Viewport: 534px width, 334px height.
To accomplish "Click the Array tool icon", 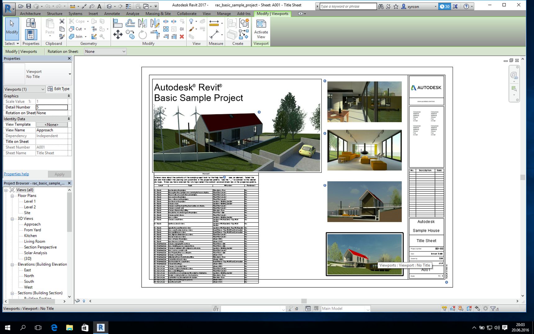I will (166, 29).
